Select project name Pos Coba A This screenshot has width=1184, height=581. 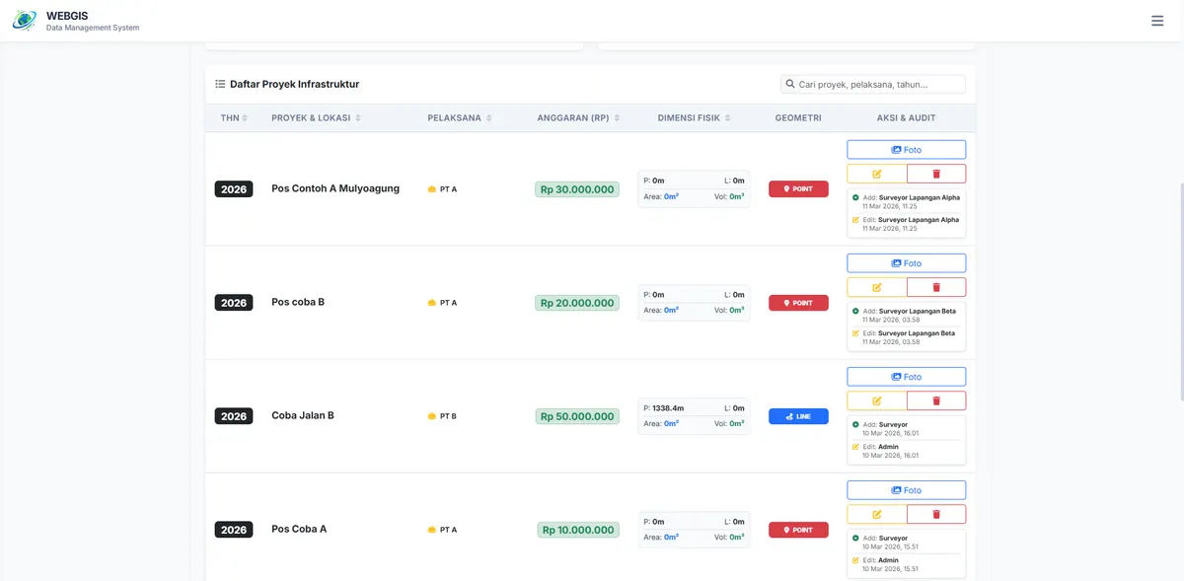(x=299, y=529)
